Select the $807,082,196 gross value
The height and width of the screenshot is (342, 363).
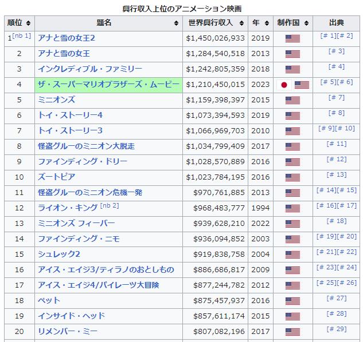coord(219,332)
